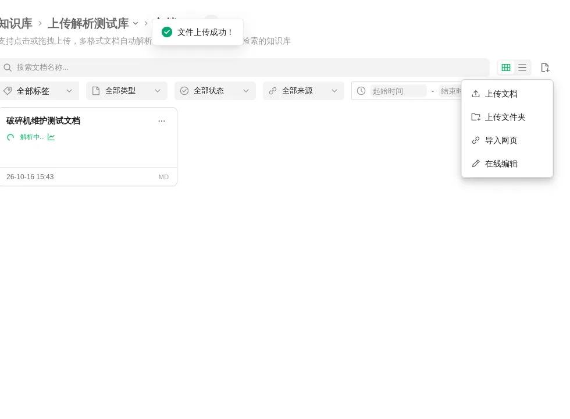Open the 全部状态 filter dropdown

point(215,91)
